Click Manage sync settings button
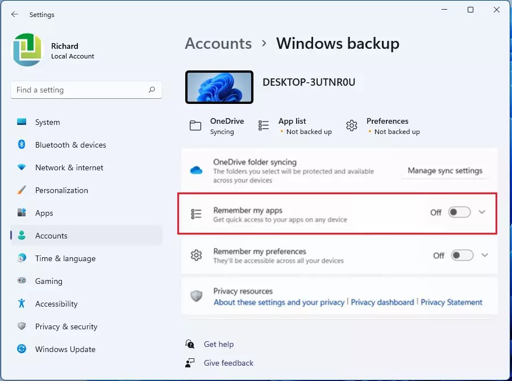The height and width of the screenshot is (381, 512). [x=445, y=170]
